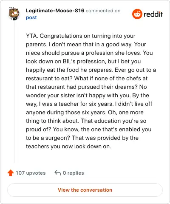Screen dimensions: 170x204
Task: Click the "0 replies" label
Action: coord(73,173)
